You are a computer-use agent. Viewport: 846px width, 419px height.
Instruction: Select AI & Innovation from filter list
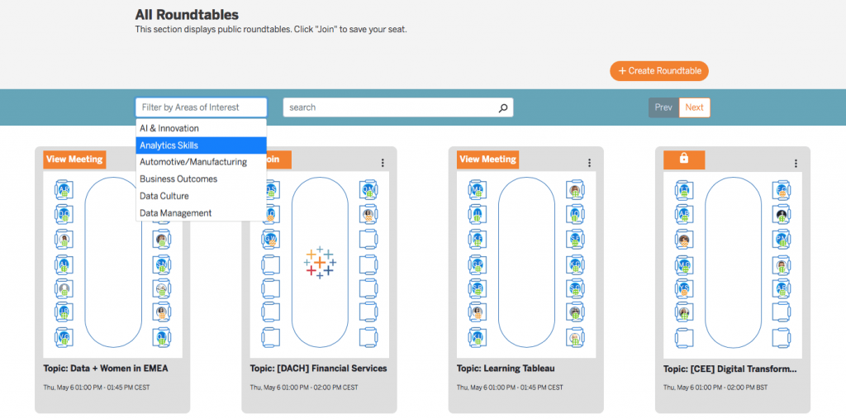tap(169, 128)
